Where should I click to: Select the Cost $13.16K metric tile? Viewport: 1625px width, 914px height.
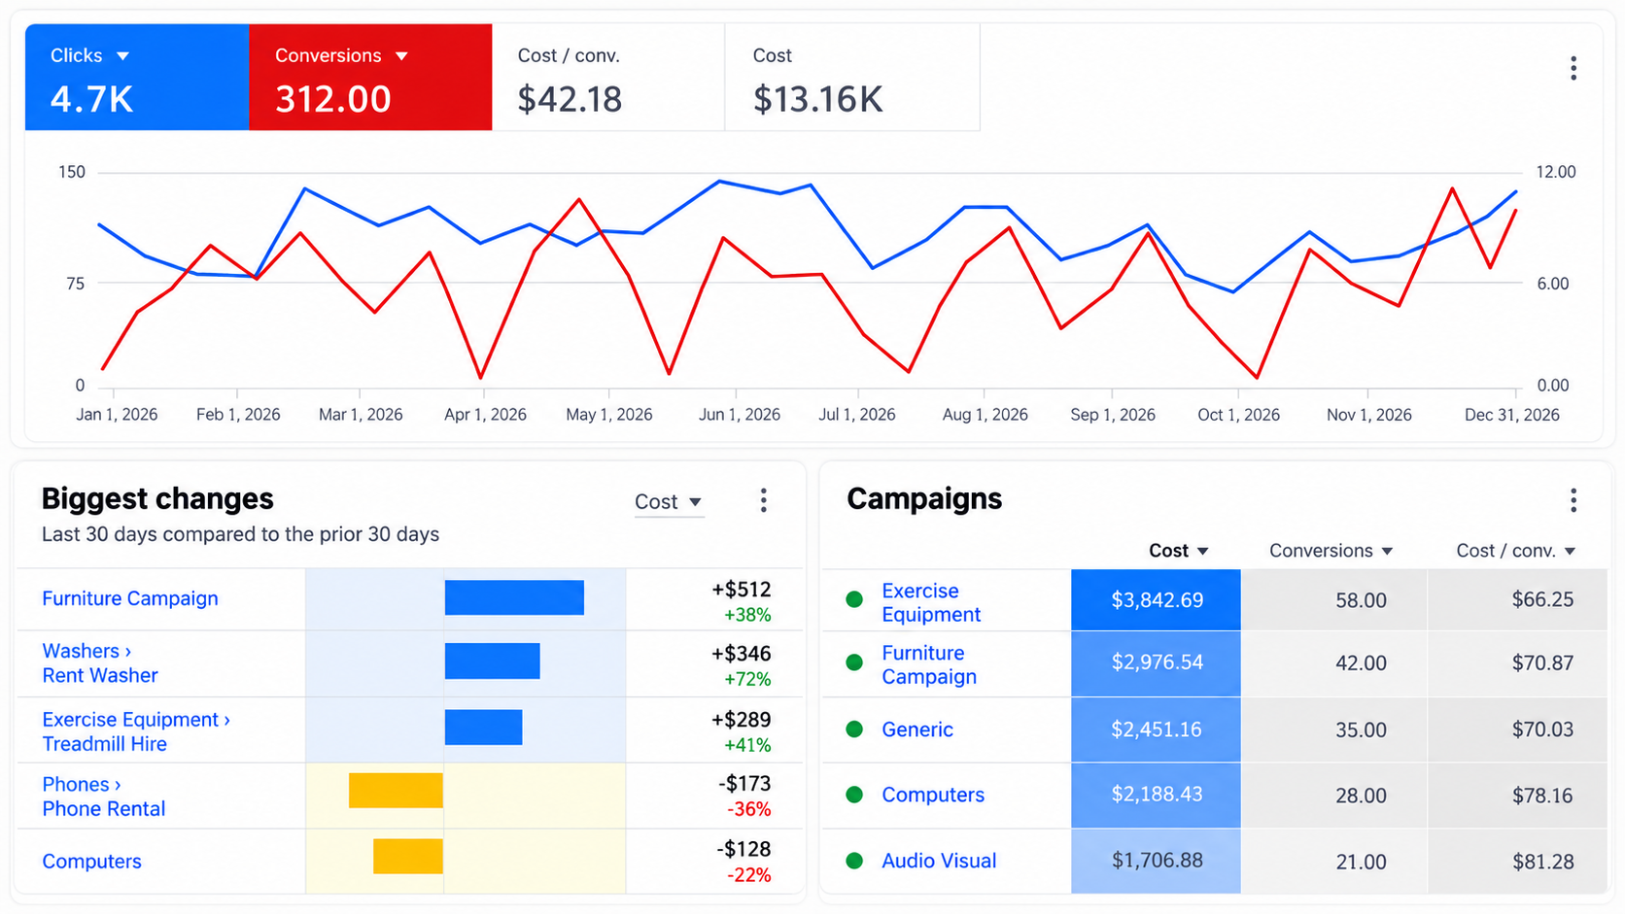(852, 78)
